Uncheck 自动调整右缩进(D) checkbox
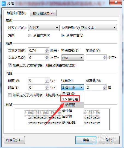 coord(10,65)
